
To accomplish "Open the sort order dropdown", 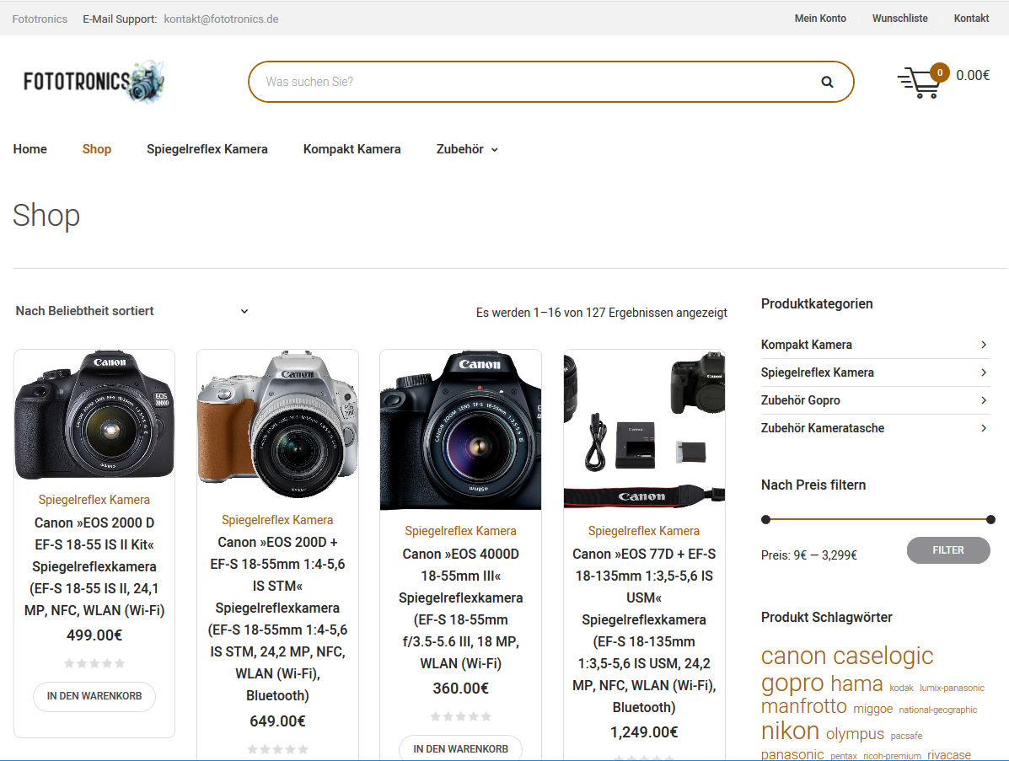I will tap(131, 311).
